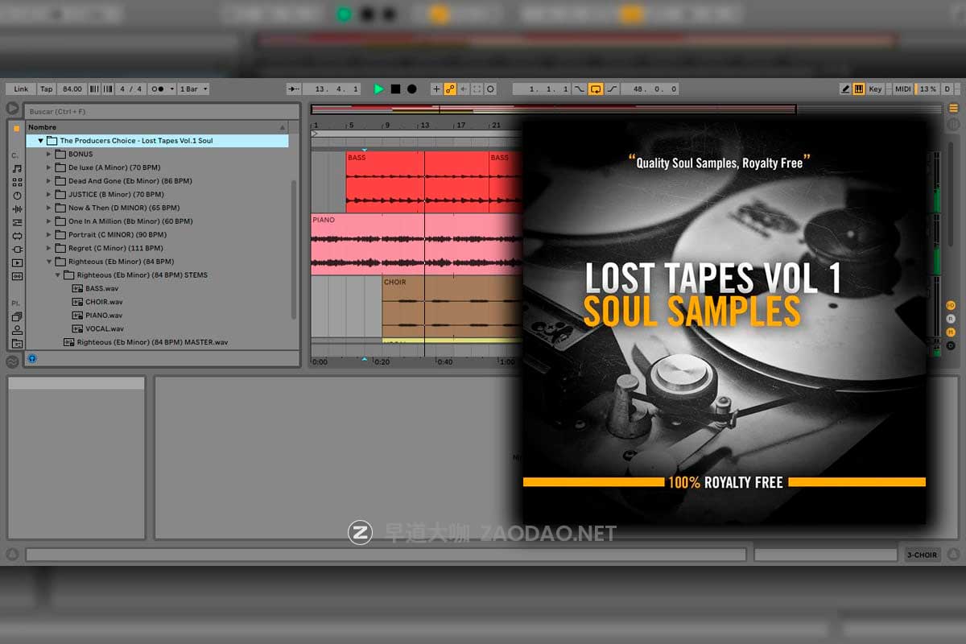Select the Draw Mode pencil icon
The image size is (966, 644).
(845, 89)
